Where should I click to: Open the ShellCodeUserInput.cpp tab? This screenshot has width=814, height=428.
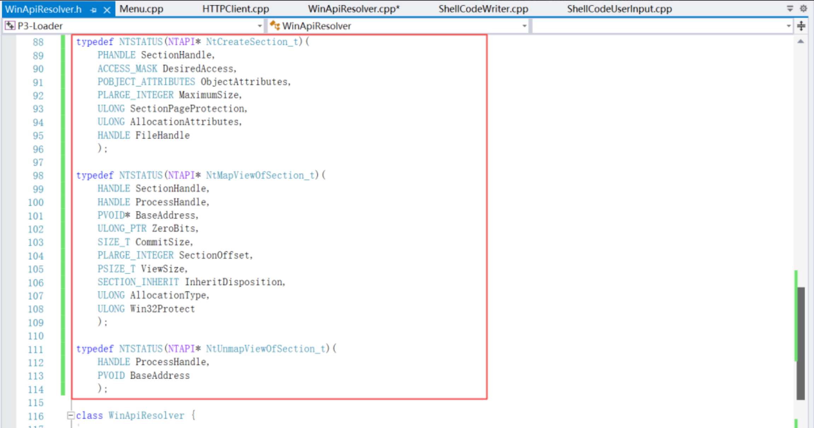point(620,9)
